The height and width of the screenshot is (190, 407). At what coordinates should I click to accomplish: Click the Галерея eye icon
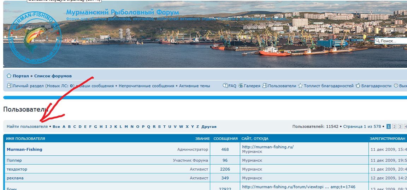241,86
